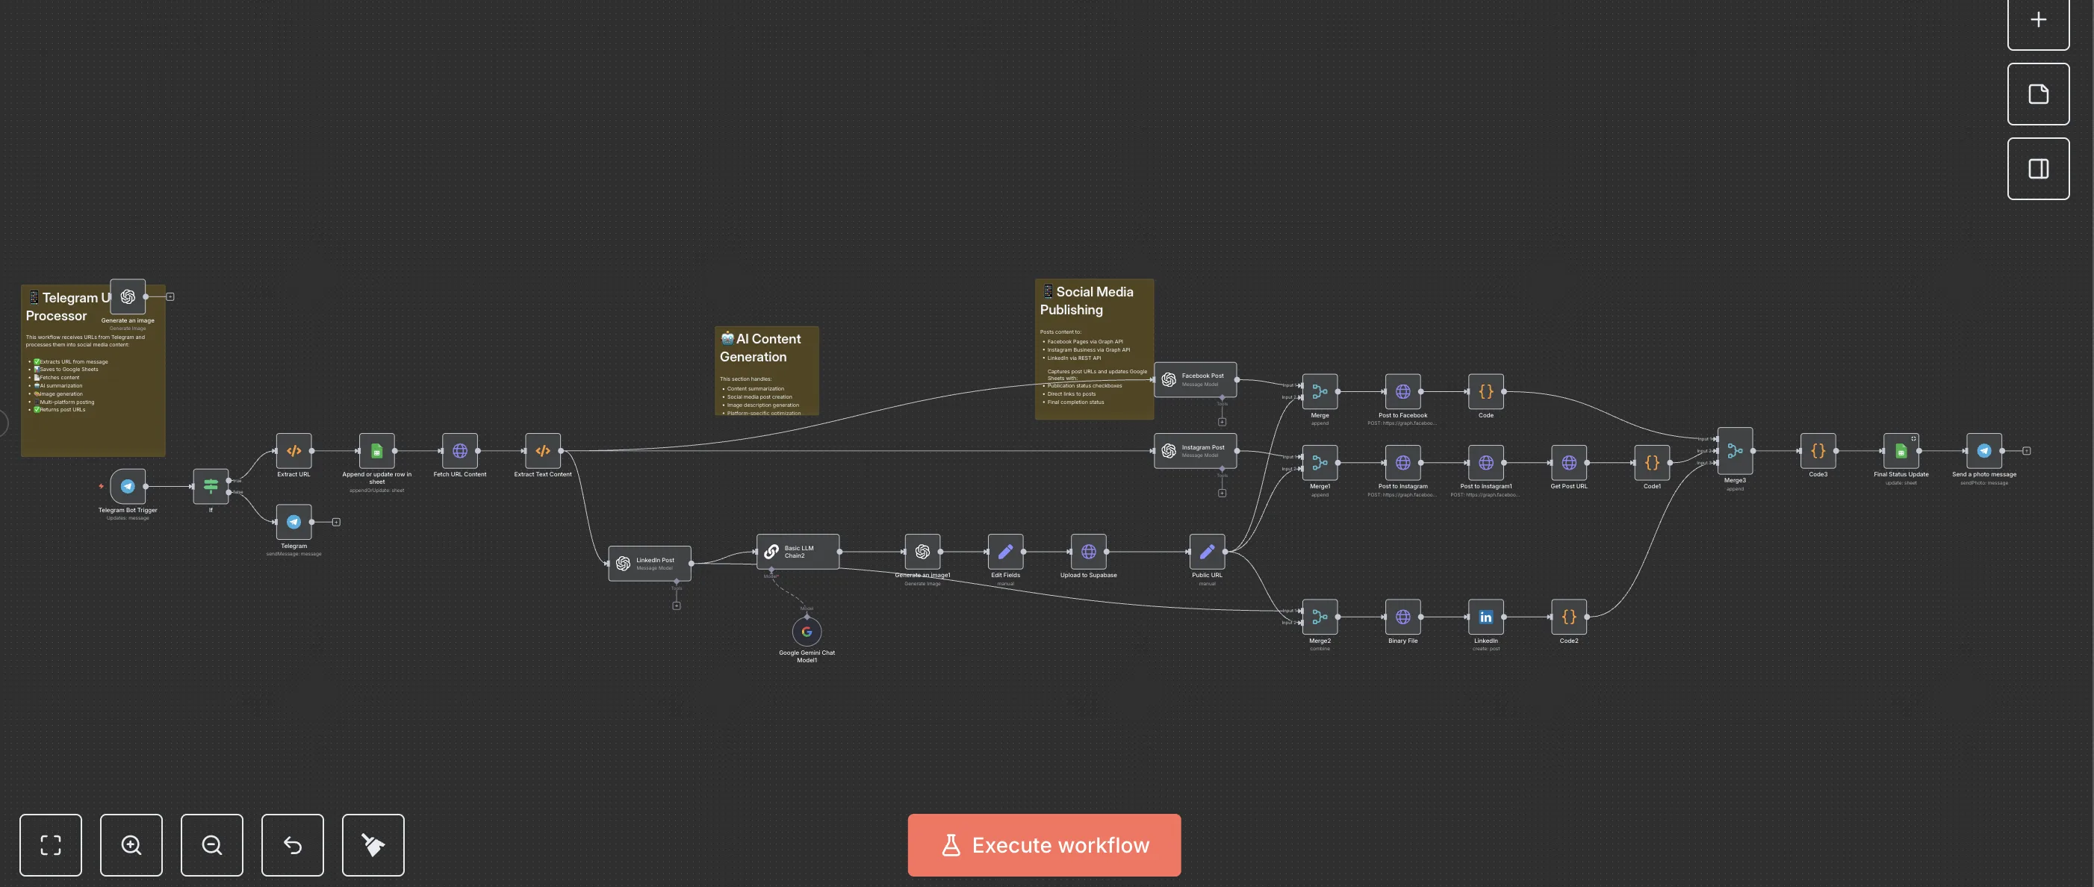Open the Binary File node

1402,617
